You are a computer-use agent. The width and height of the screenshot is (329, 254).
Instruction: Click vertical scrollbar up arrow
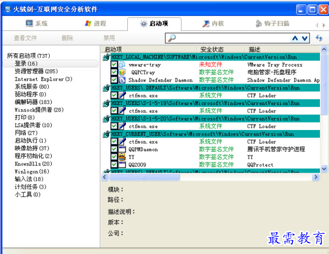coord(324,49)
